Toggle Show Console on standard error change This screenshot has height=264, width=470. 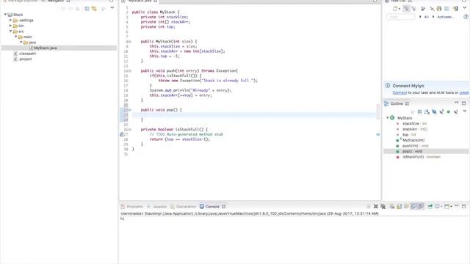(421, 207)
